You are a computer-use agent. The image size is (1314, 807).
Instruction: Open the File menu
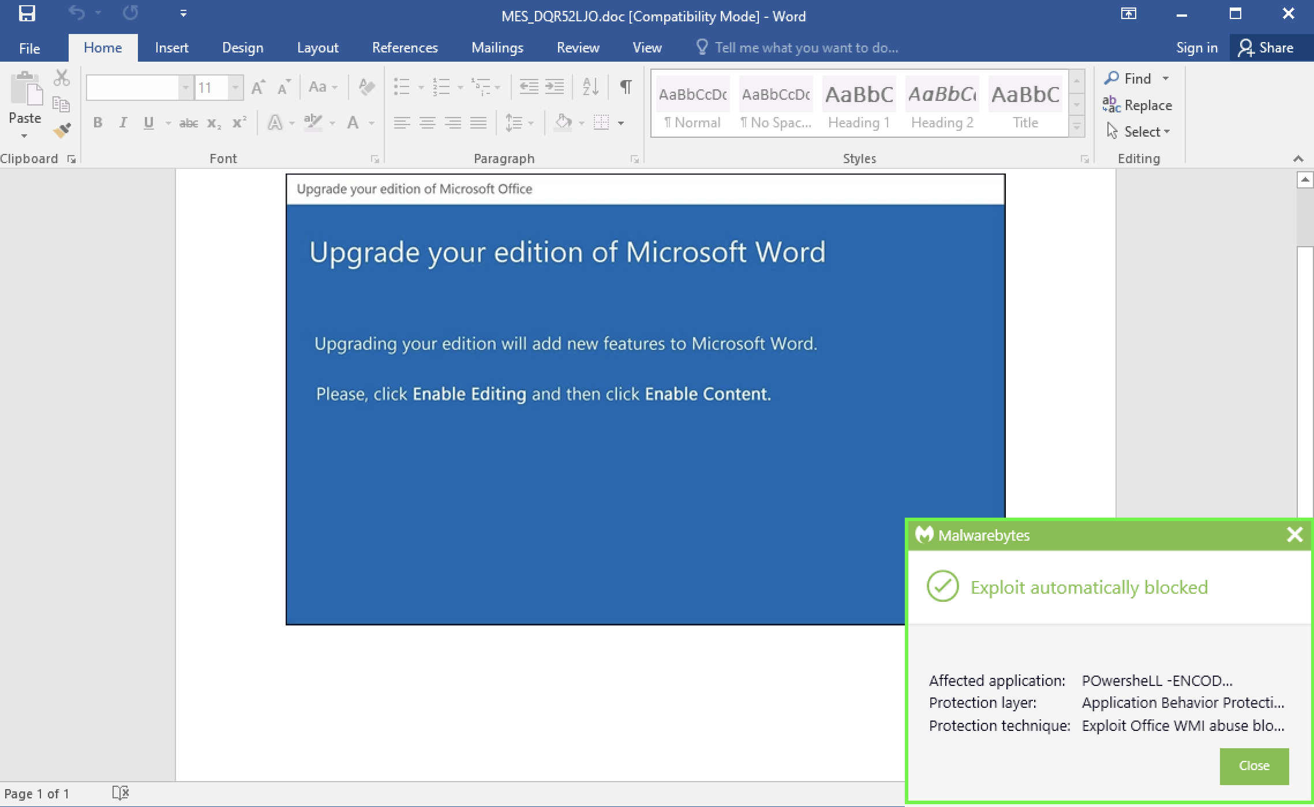(29, 48)
